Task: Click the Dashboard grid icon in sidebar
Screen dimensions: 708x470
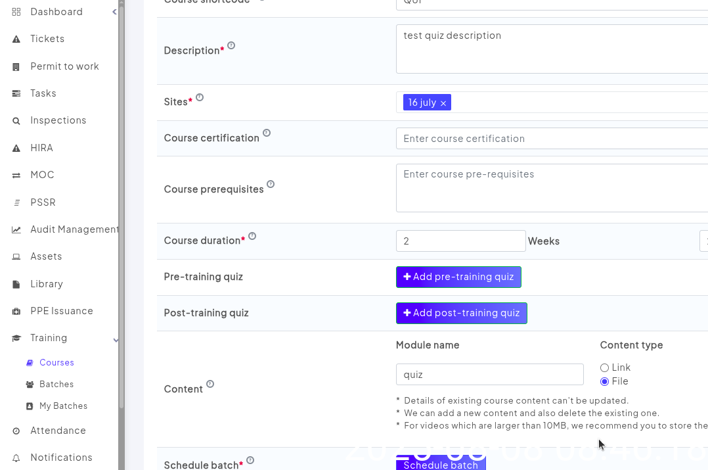Action: (x=16, y=12)
